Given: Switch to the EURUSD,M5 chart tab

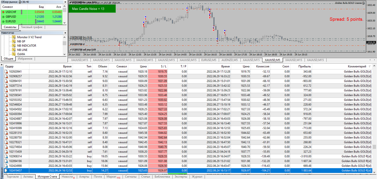Looking at the screenshot, I should pyautogui.click(x=209, y=60).
